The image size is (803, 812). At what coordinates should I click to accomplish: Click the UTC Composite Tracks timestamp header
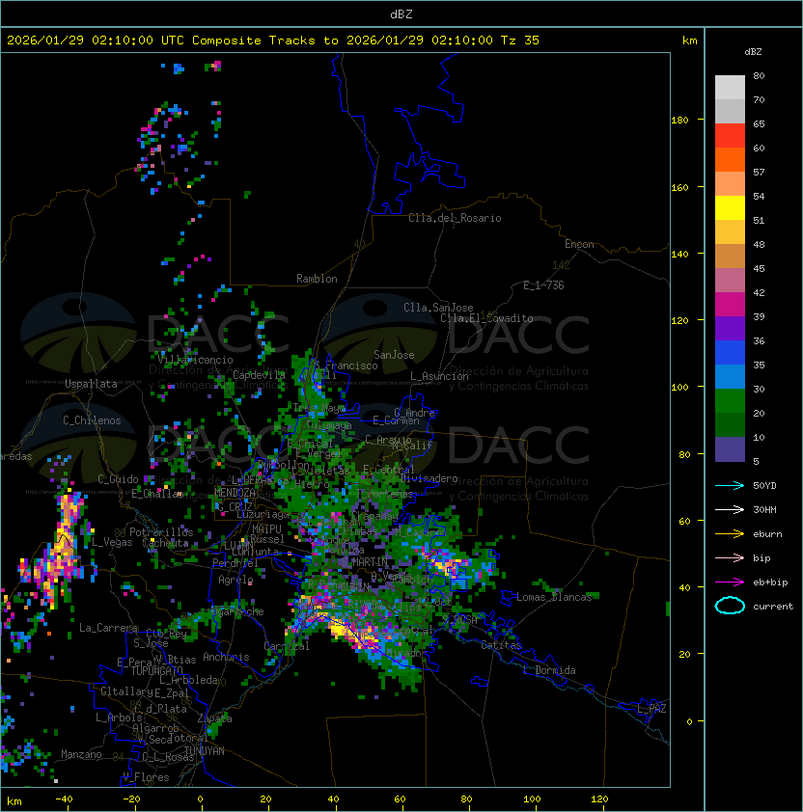[273, 40]
